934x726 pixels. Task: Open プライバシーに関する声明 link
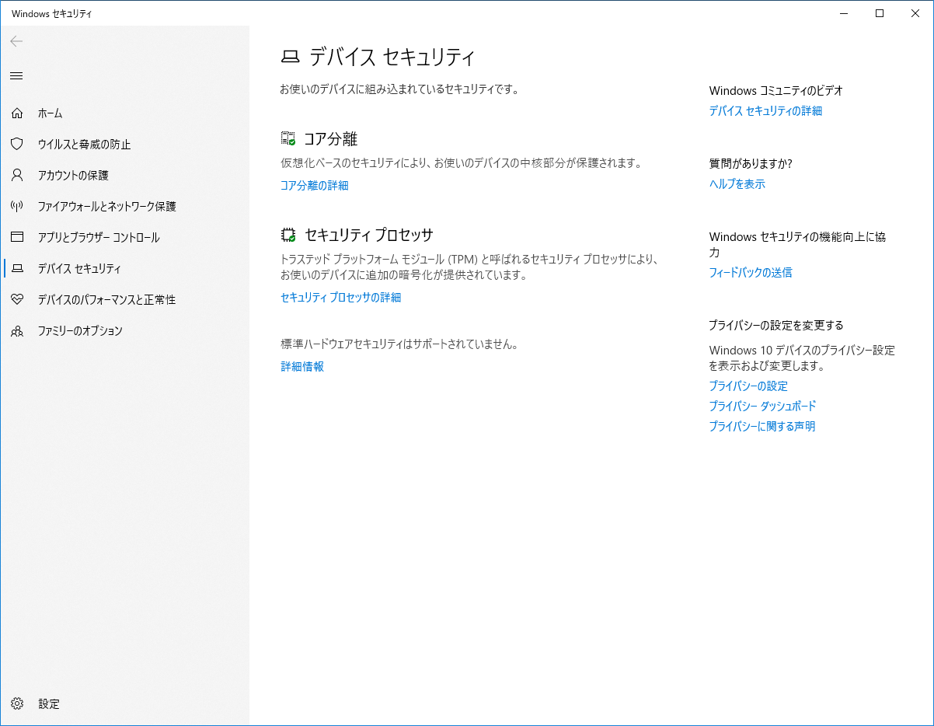[762, 427]
